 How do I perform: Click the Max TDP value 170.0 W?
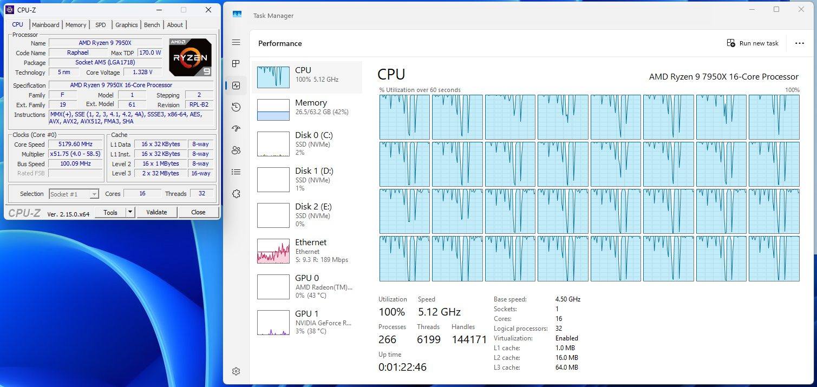coord(150,53)
